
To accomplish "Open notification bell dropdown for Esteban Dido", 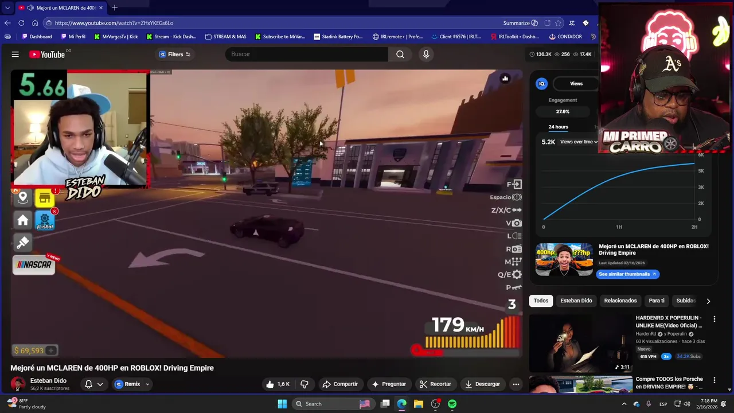I will (94, 384).
